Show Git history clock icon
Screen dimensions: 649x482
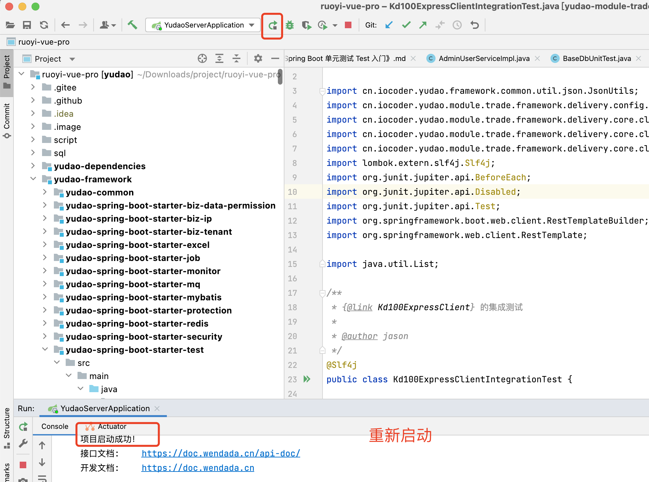tap(457, 25)
